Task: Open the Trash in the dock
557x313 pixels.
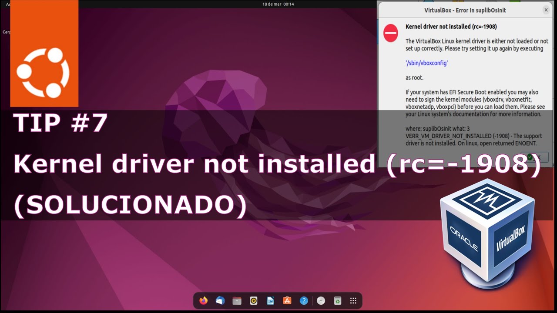Action: 337,300
